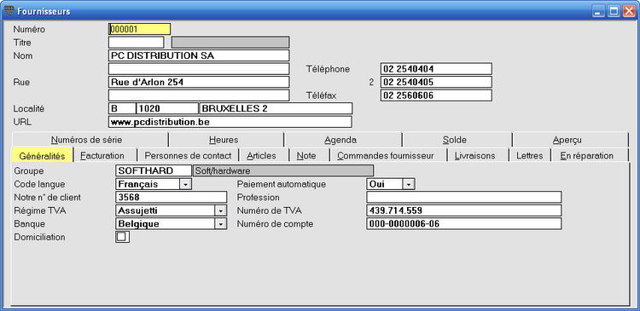
Task: Close the Fournisseurs window
Action: click(628, 11)
